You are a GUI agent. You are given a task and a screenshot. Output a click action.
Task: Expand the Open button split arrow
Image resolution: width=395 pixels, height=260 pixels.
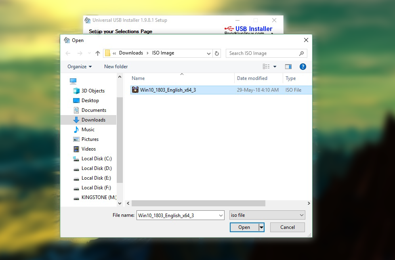coord(261,227)
